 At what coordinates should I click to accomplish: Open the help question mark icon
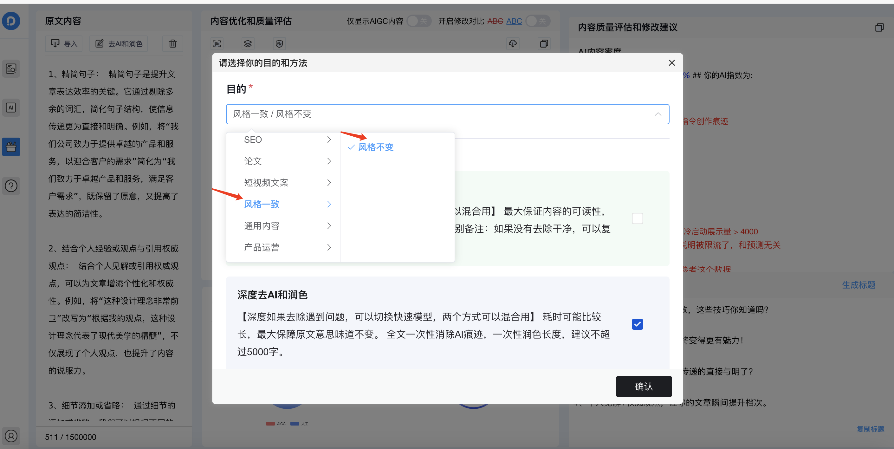coord(11,186)
